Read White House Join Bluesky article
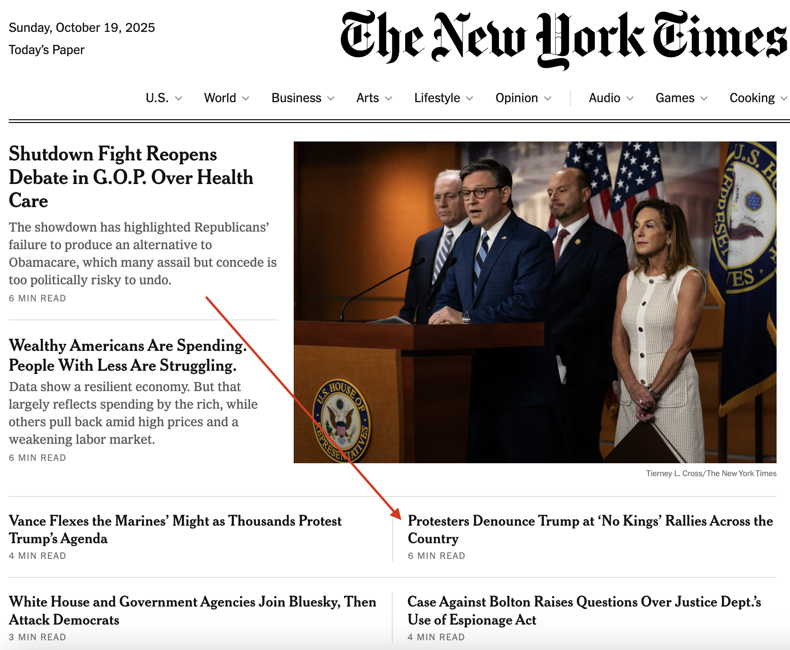 192,610
